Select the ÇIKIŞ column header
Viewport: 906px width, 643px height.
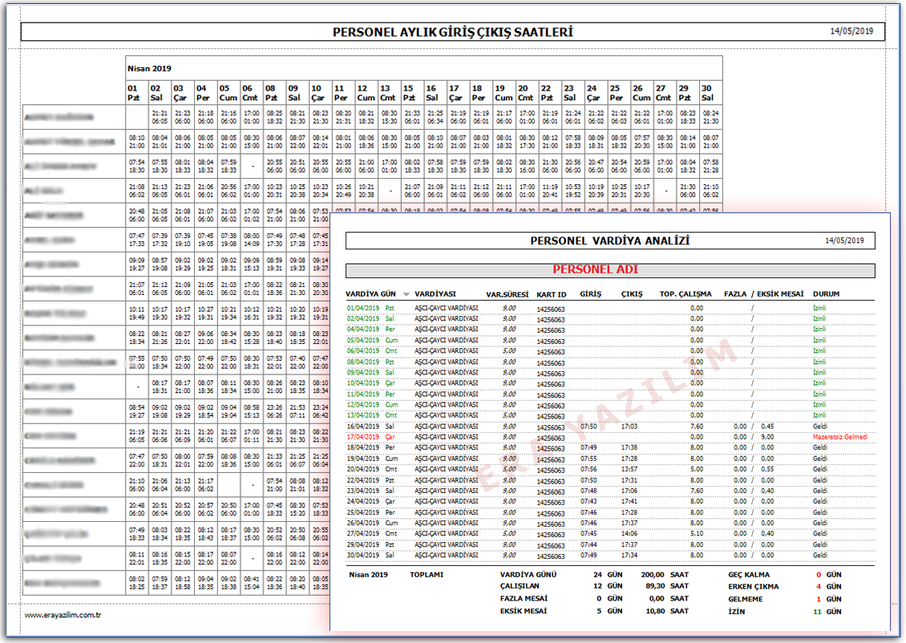(631, 294)
